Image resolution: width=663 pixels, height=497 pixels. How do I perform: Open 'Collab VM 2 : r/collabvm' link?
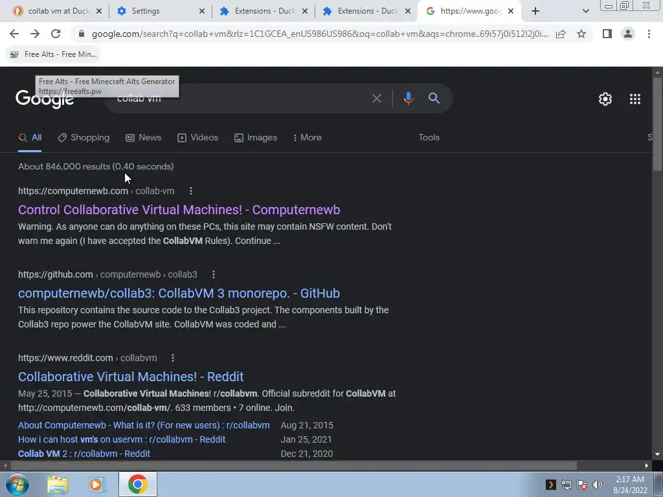click(84, 454)
